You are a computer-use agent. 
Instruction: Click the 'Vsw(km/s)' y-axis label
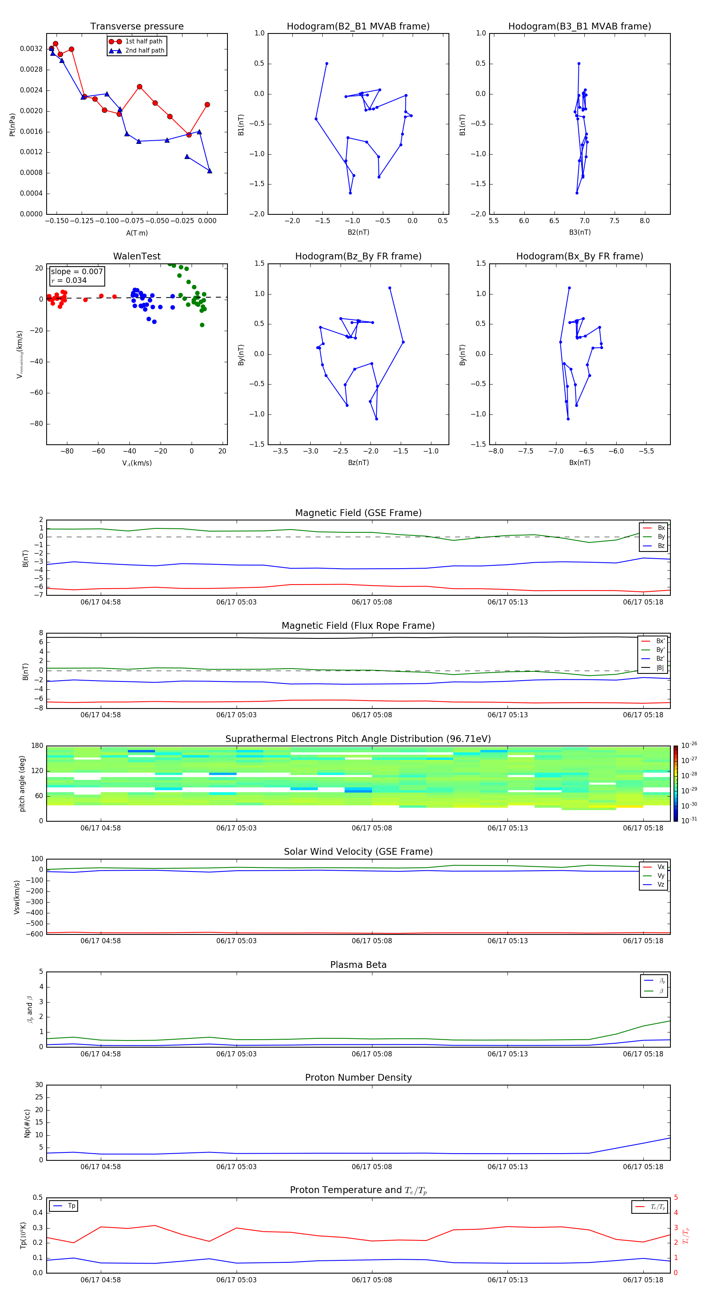coord(16,897)
